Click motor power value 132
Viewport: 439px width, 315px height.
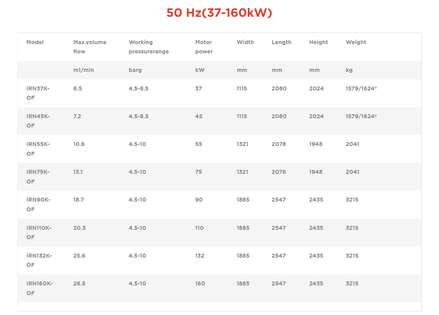point(200,256)
